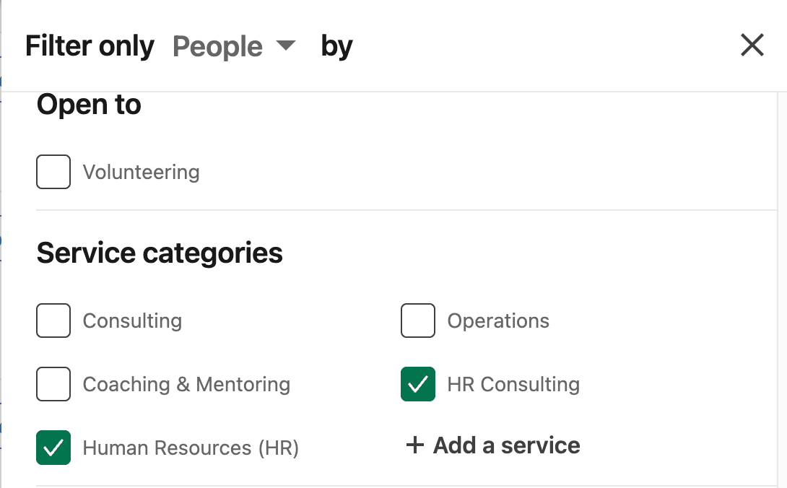This screenshot has height=488, width=787.
Task: Click the Filter only title text
Action: pos(90,47)
